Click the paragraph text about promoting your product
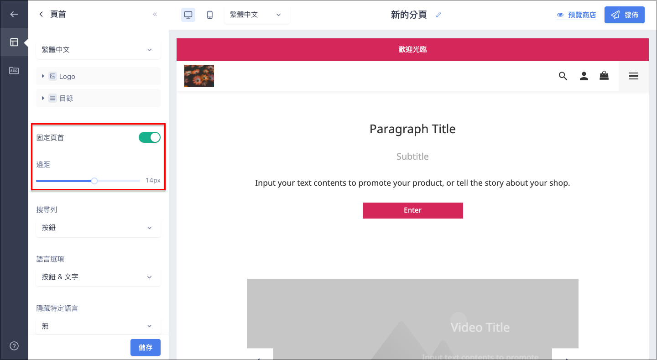Image resolution: width=657 pixels, height=360 pixels. click(412, 183)
